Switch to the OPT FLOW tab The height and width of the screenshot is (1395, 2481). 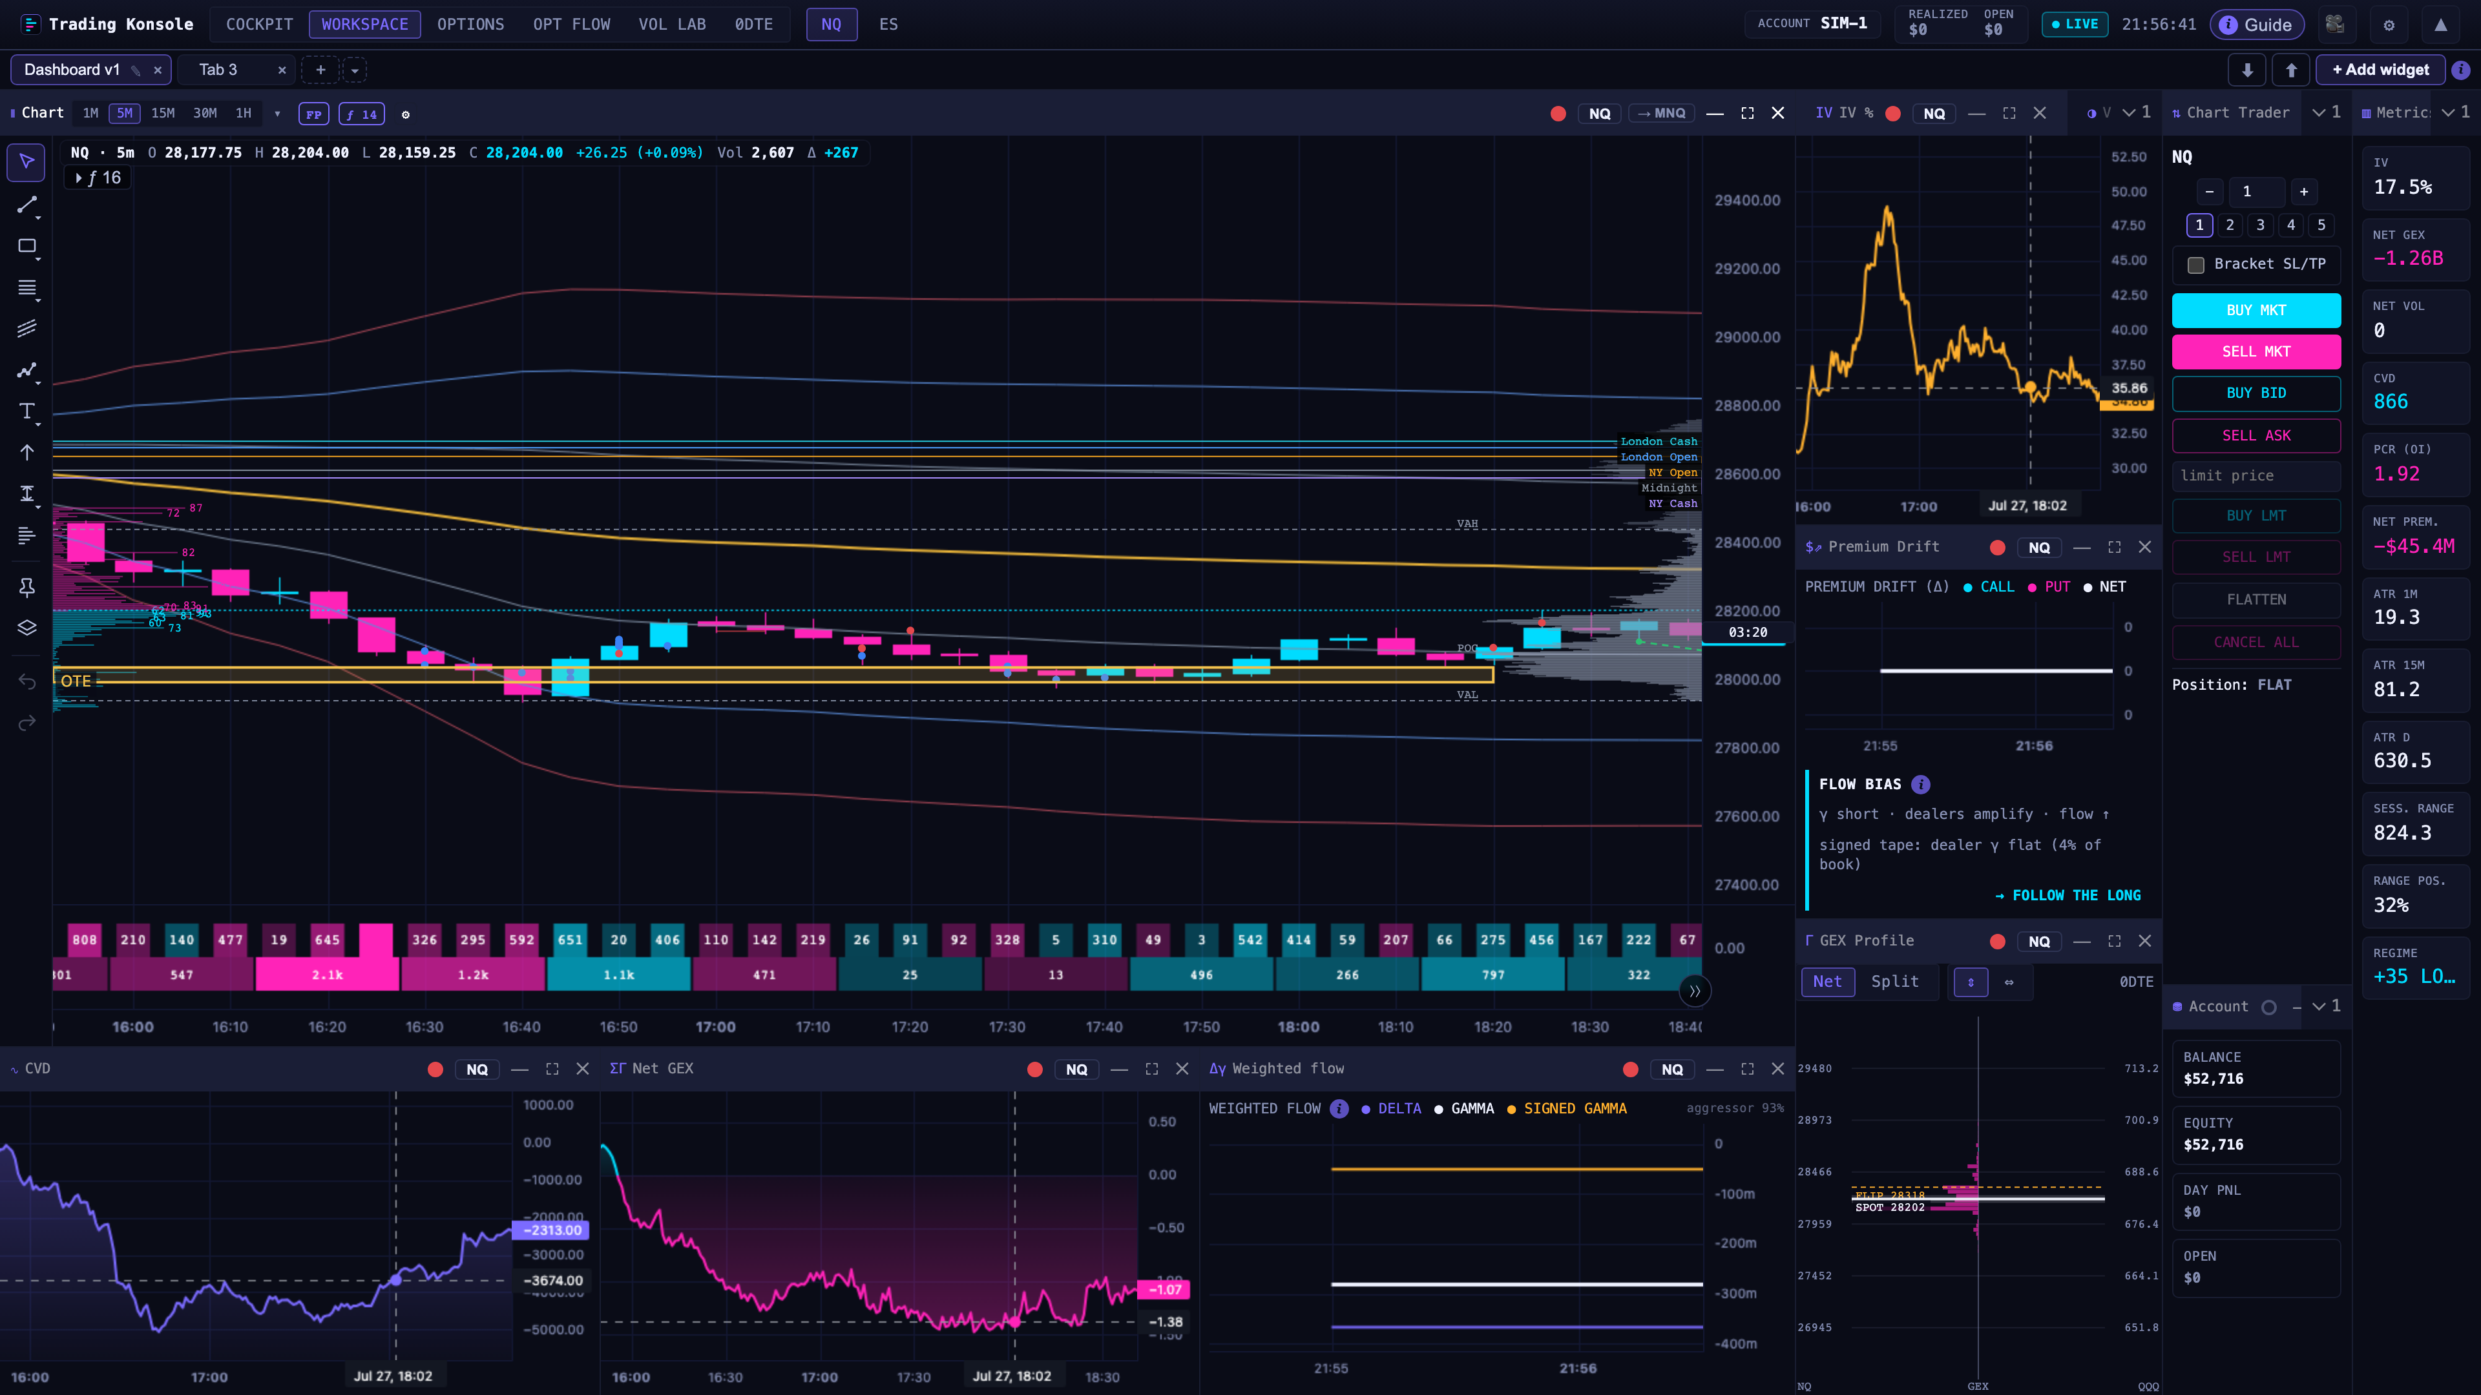point(571,24)
